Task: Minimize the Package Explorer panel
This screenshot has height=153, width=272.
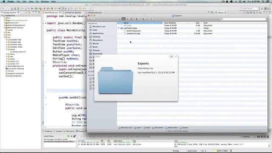Action: pyautogui.click(x=36, y=12)
